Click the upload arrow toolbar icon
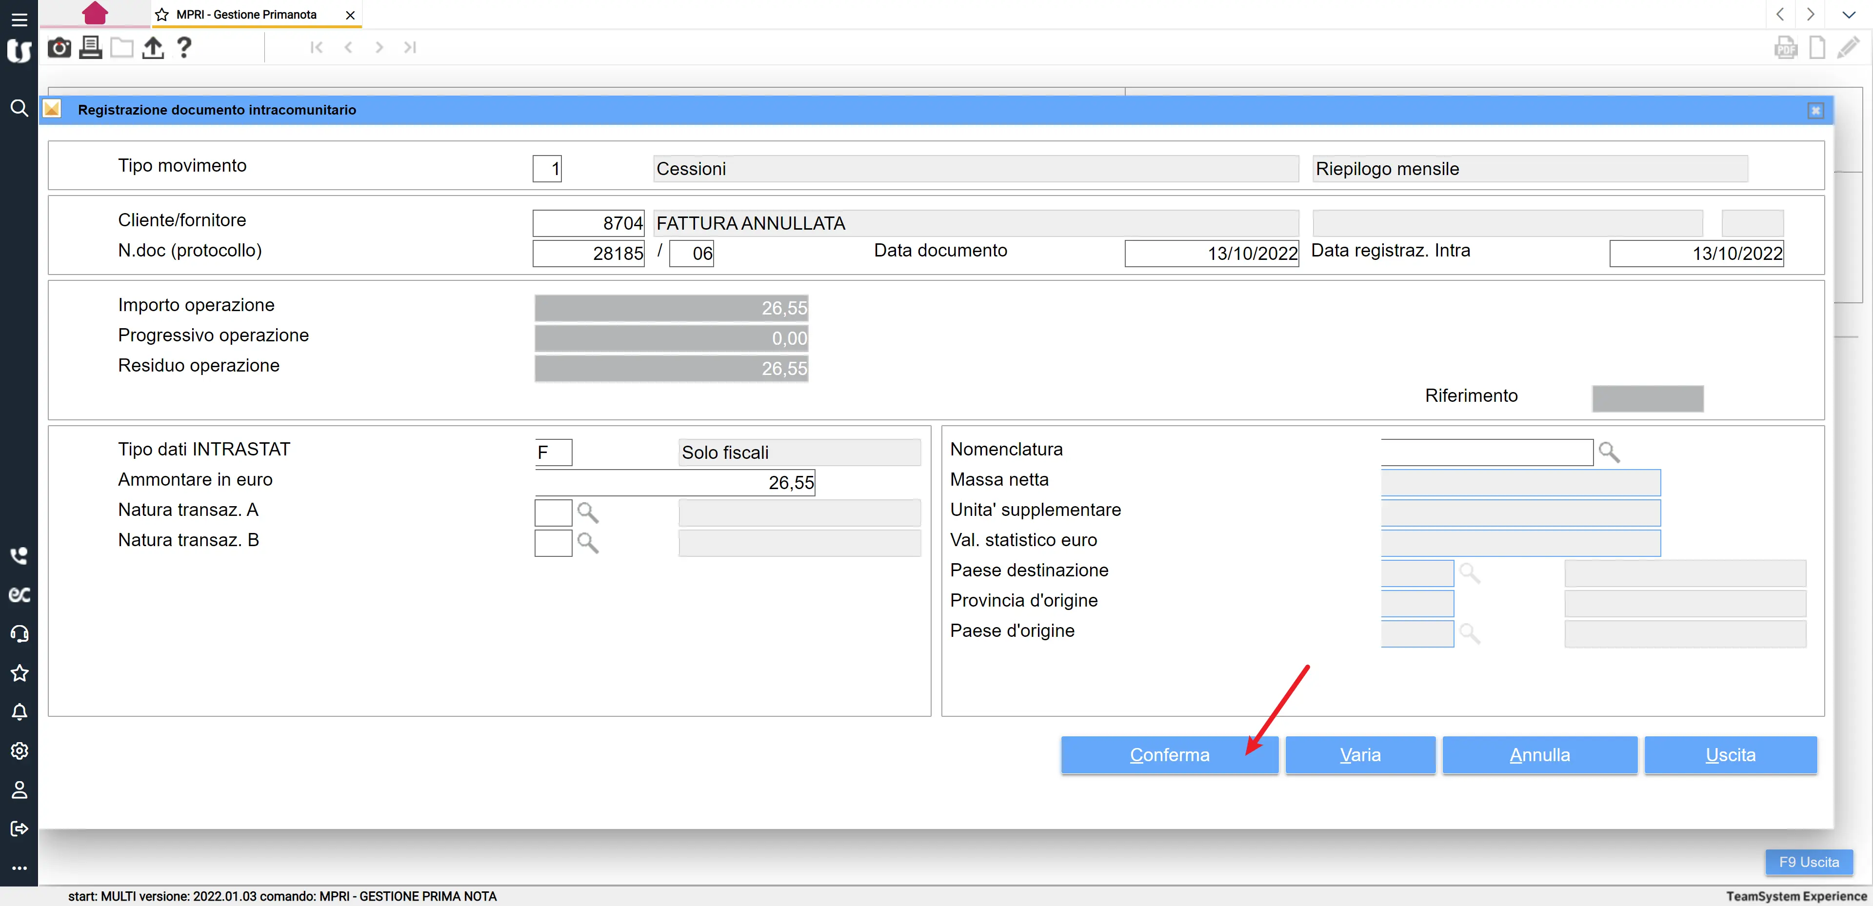 click(x=153, y=48)
